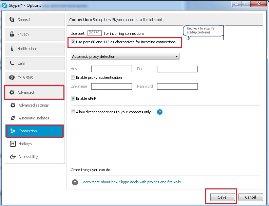Click the refresh arrows icon beside Automatic updates
Viewport: 269px width, 206px height.
pyautogui.click(x=13, y=118)
